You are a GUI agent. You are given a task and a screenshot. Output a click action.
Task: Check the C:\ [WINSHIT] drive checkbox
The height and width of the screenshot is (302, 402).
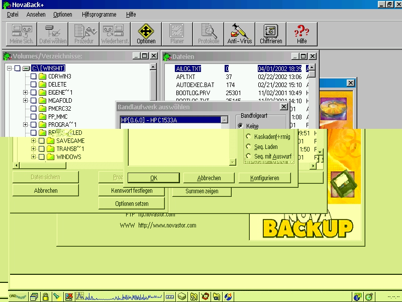tap(18, 68)
